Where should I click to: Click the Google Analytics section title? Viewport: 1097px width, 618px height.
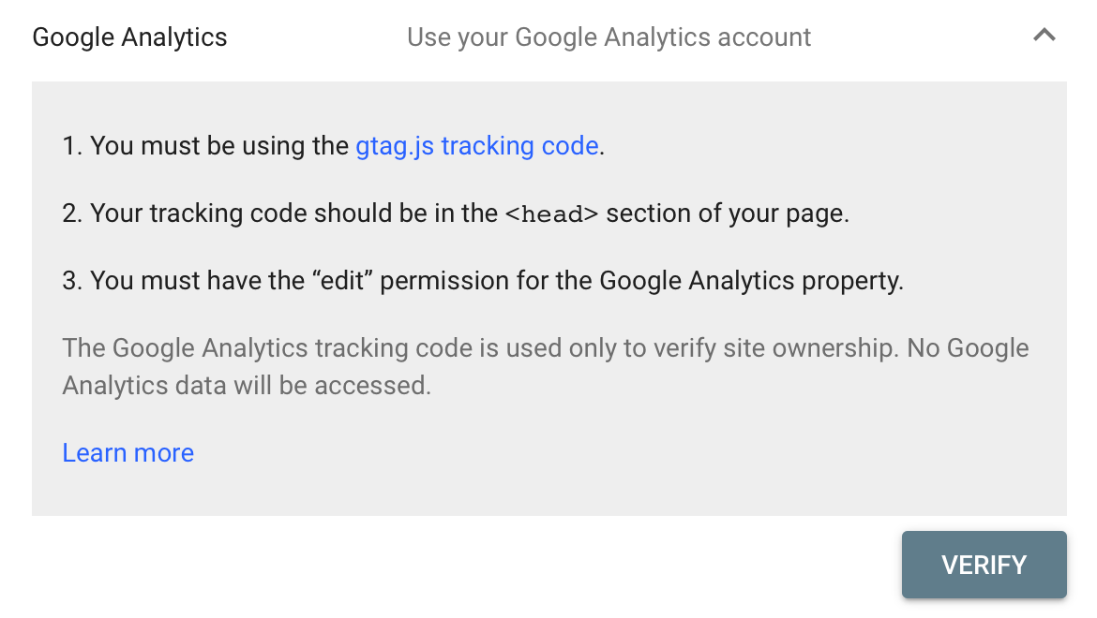129,37
